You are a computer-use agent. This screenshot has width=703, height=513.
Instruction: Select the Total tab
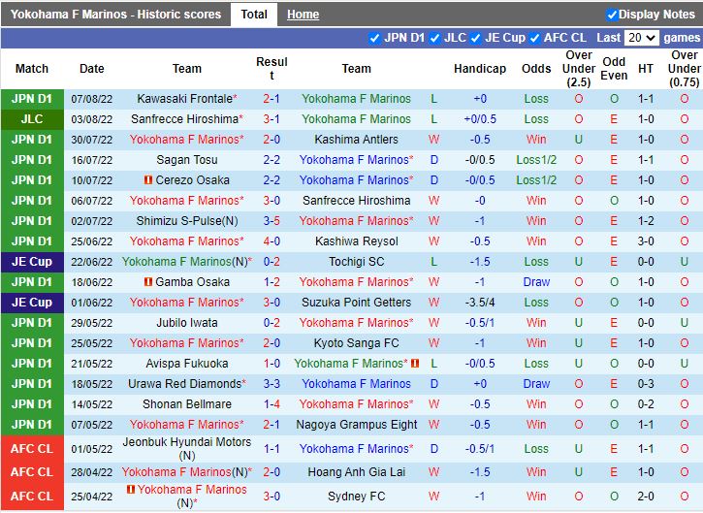click(x=254, y=15)
